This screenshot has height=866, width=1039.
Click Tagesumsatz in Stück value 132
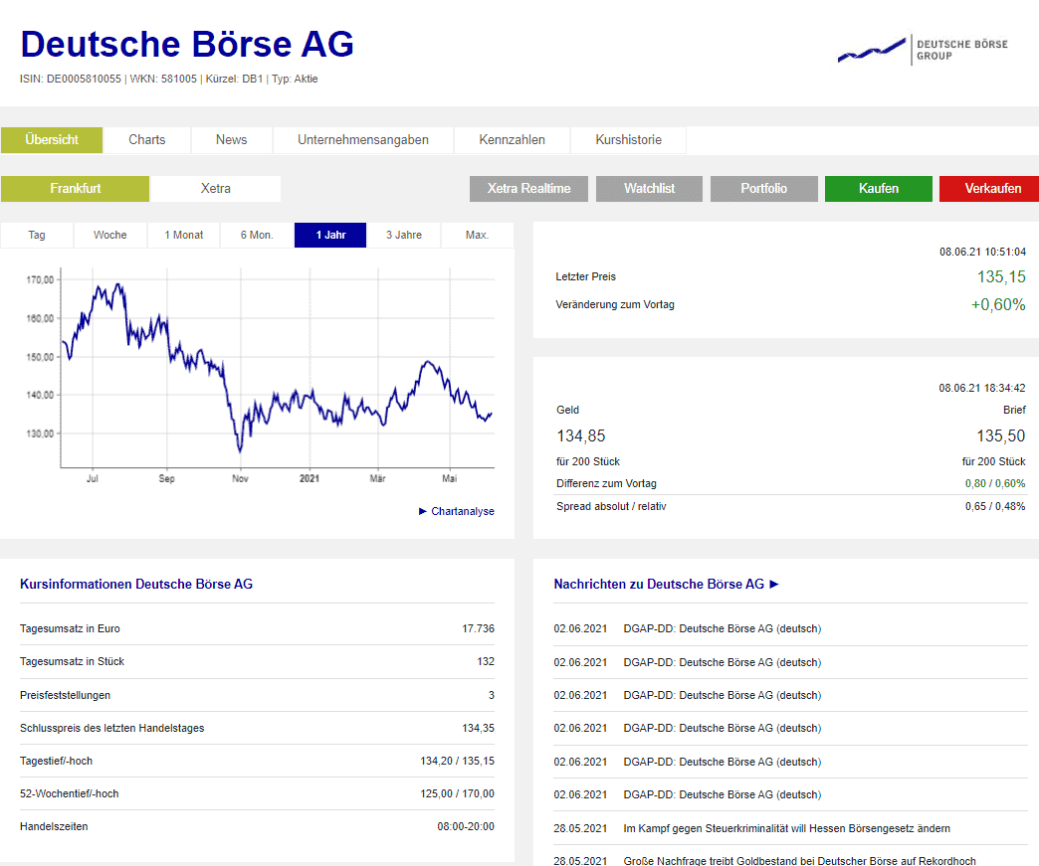[x=486, y=661]
